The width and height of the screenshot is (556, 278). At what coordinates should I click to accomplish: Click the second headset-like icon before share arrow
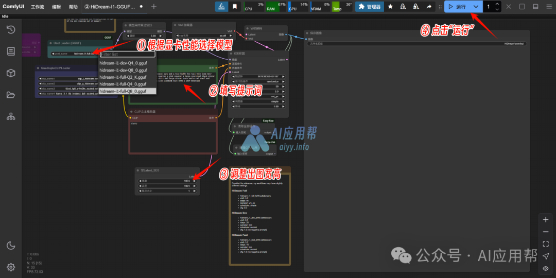416,6
